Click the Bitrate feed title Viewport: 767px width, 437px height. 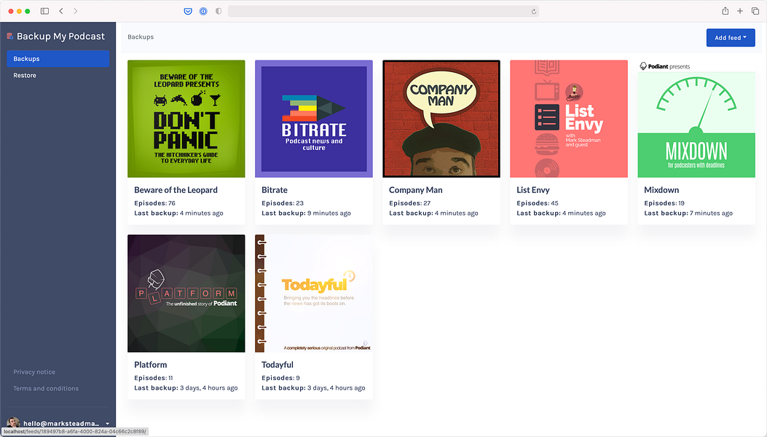(275, 190)
